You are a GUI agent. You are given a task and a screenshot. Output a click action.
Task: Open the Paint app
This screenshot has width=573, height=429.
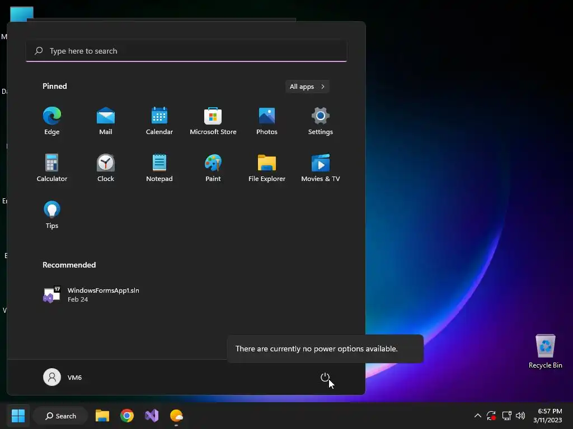(x=213, y=168)
